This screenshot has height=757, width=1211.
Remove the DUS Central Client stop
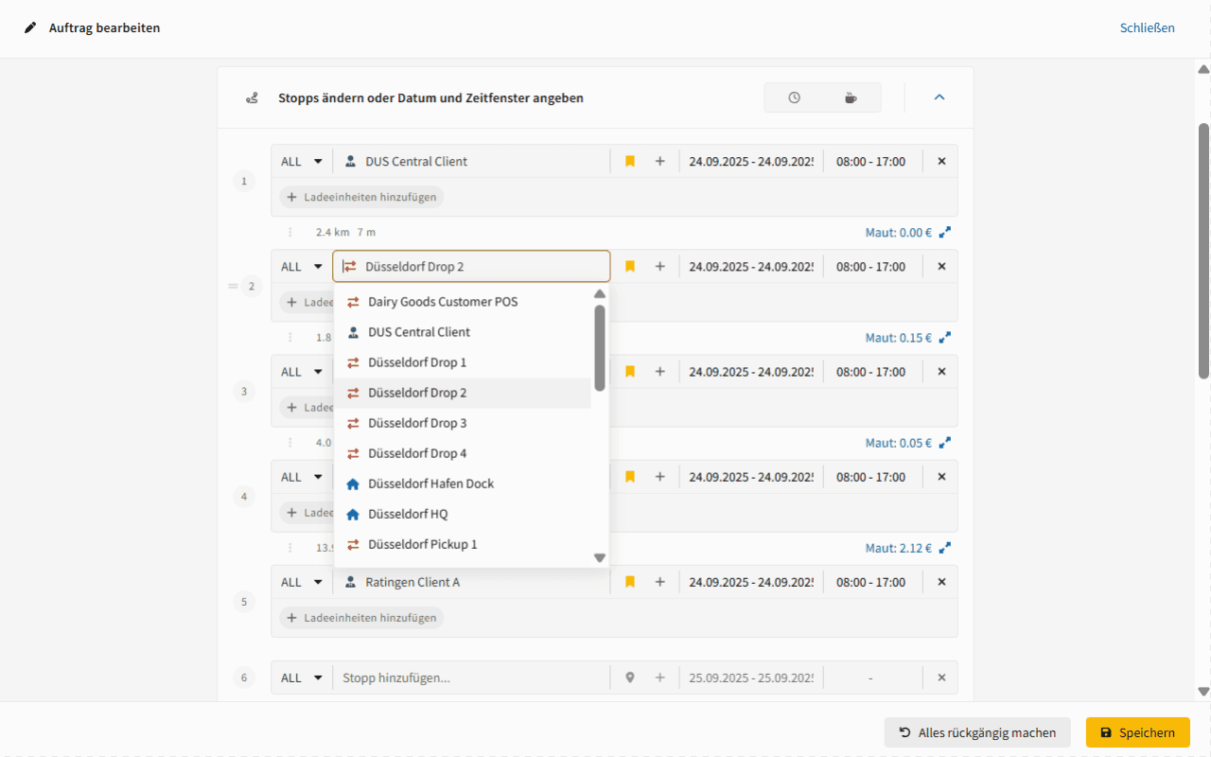[x=941, y=162]
